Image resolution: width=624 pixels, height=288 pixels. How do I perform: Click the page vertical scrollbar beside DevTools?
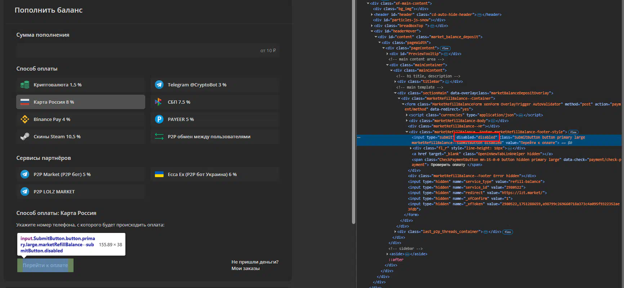354,112
